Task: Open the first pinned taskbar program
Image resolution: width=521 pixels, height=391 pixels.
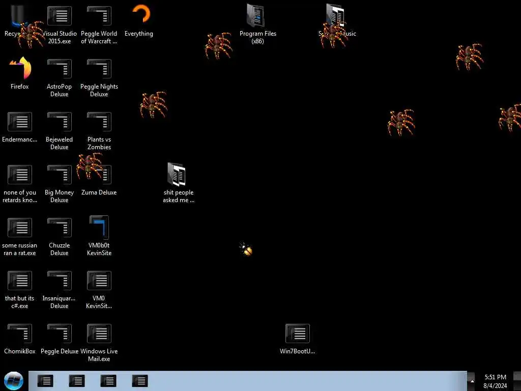Action: coord(45,381)
